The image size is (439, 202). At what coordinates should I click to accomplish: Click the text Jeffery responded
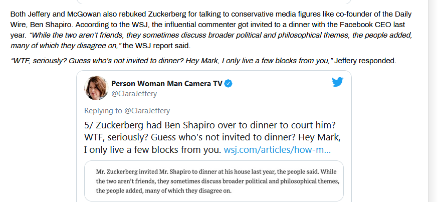[x=365, y=61]
